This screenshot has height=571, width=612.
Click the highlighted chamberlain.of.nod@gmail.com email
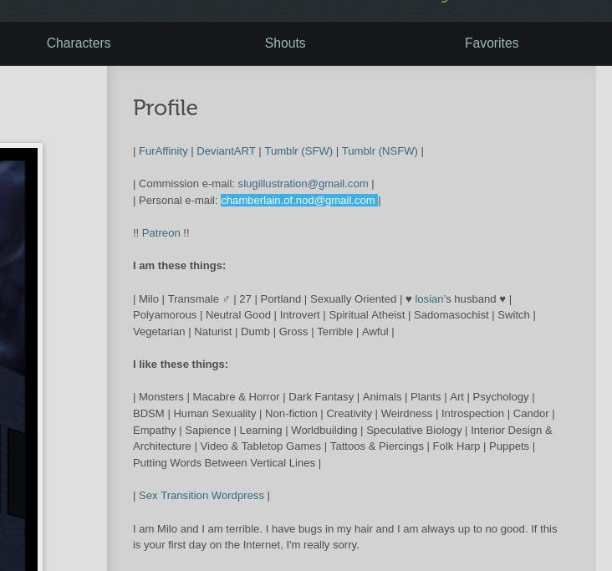coord(298,201)
